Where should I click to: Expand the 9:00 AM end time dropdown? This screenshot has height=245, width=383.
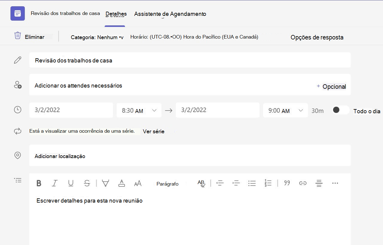[x=286, y=110]
